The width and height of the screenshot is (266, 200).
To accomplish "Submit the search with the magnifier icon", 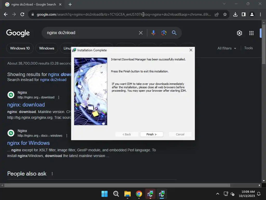I will click(x=174, y=33).
